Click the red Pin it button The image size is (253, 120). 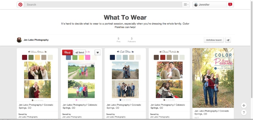[68, 53]
